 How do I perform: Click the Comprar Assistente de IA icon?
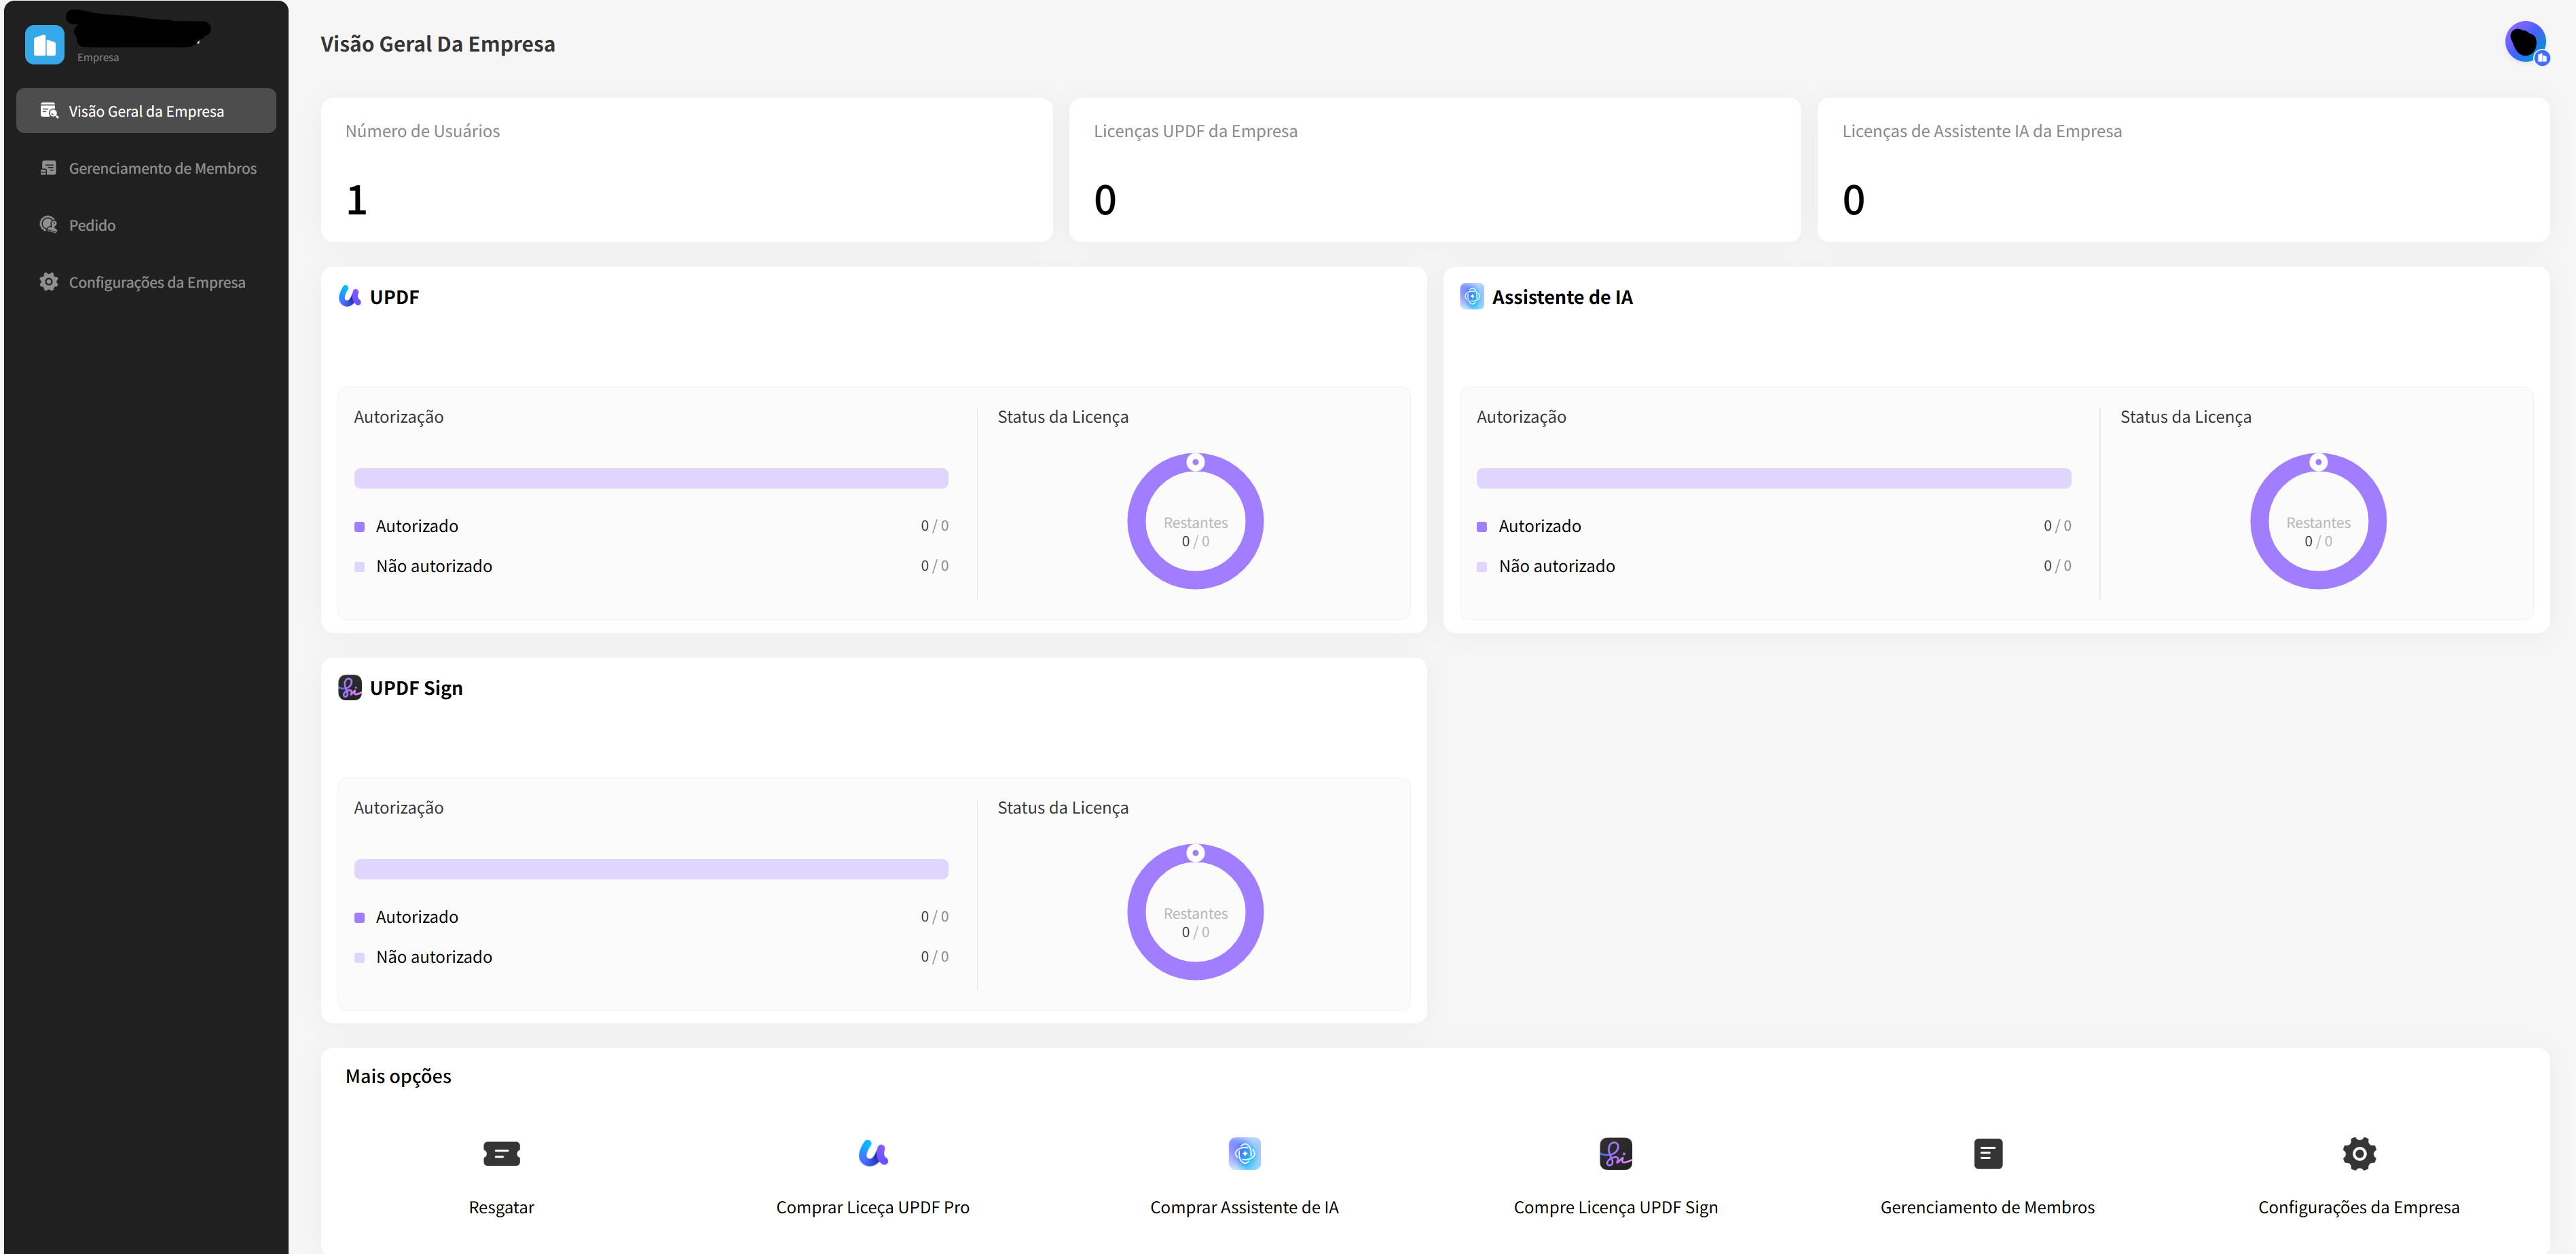click(1244, 1153)
